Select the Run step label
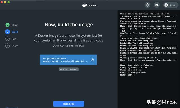This screenshot has width=180, height=108. [14, 39]
